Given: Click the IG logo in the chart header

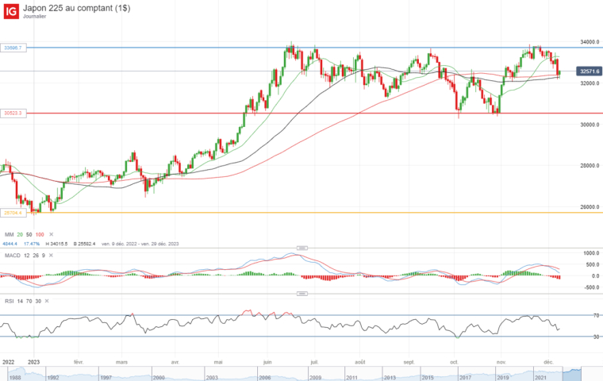Looking at the screenshot, I should coord(11,11).
